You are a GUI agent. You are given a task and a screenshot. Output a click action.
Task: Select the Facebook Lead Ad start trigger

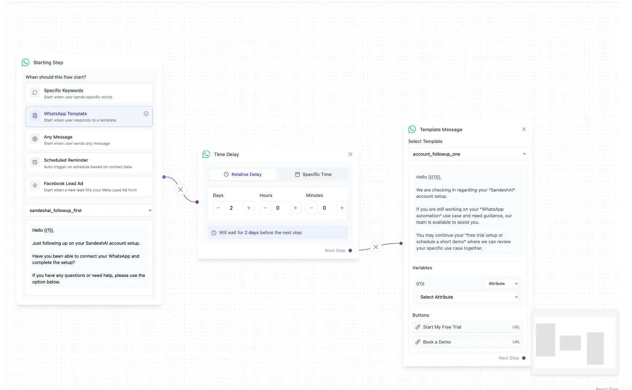click(89, 186)
